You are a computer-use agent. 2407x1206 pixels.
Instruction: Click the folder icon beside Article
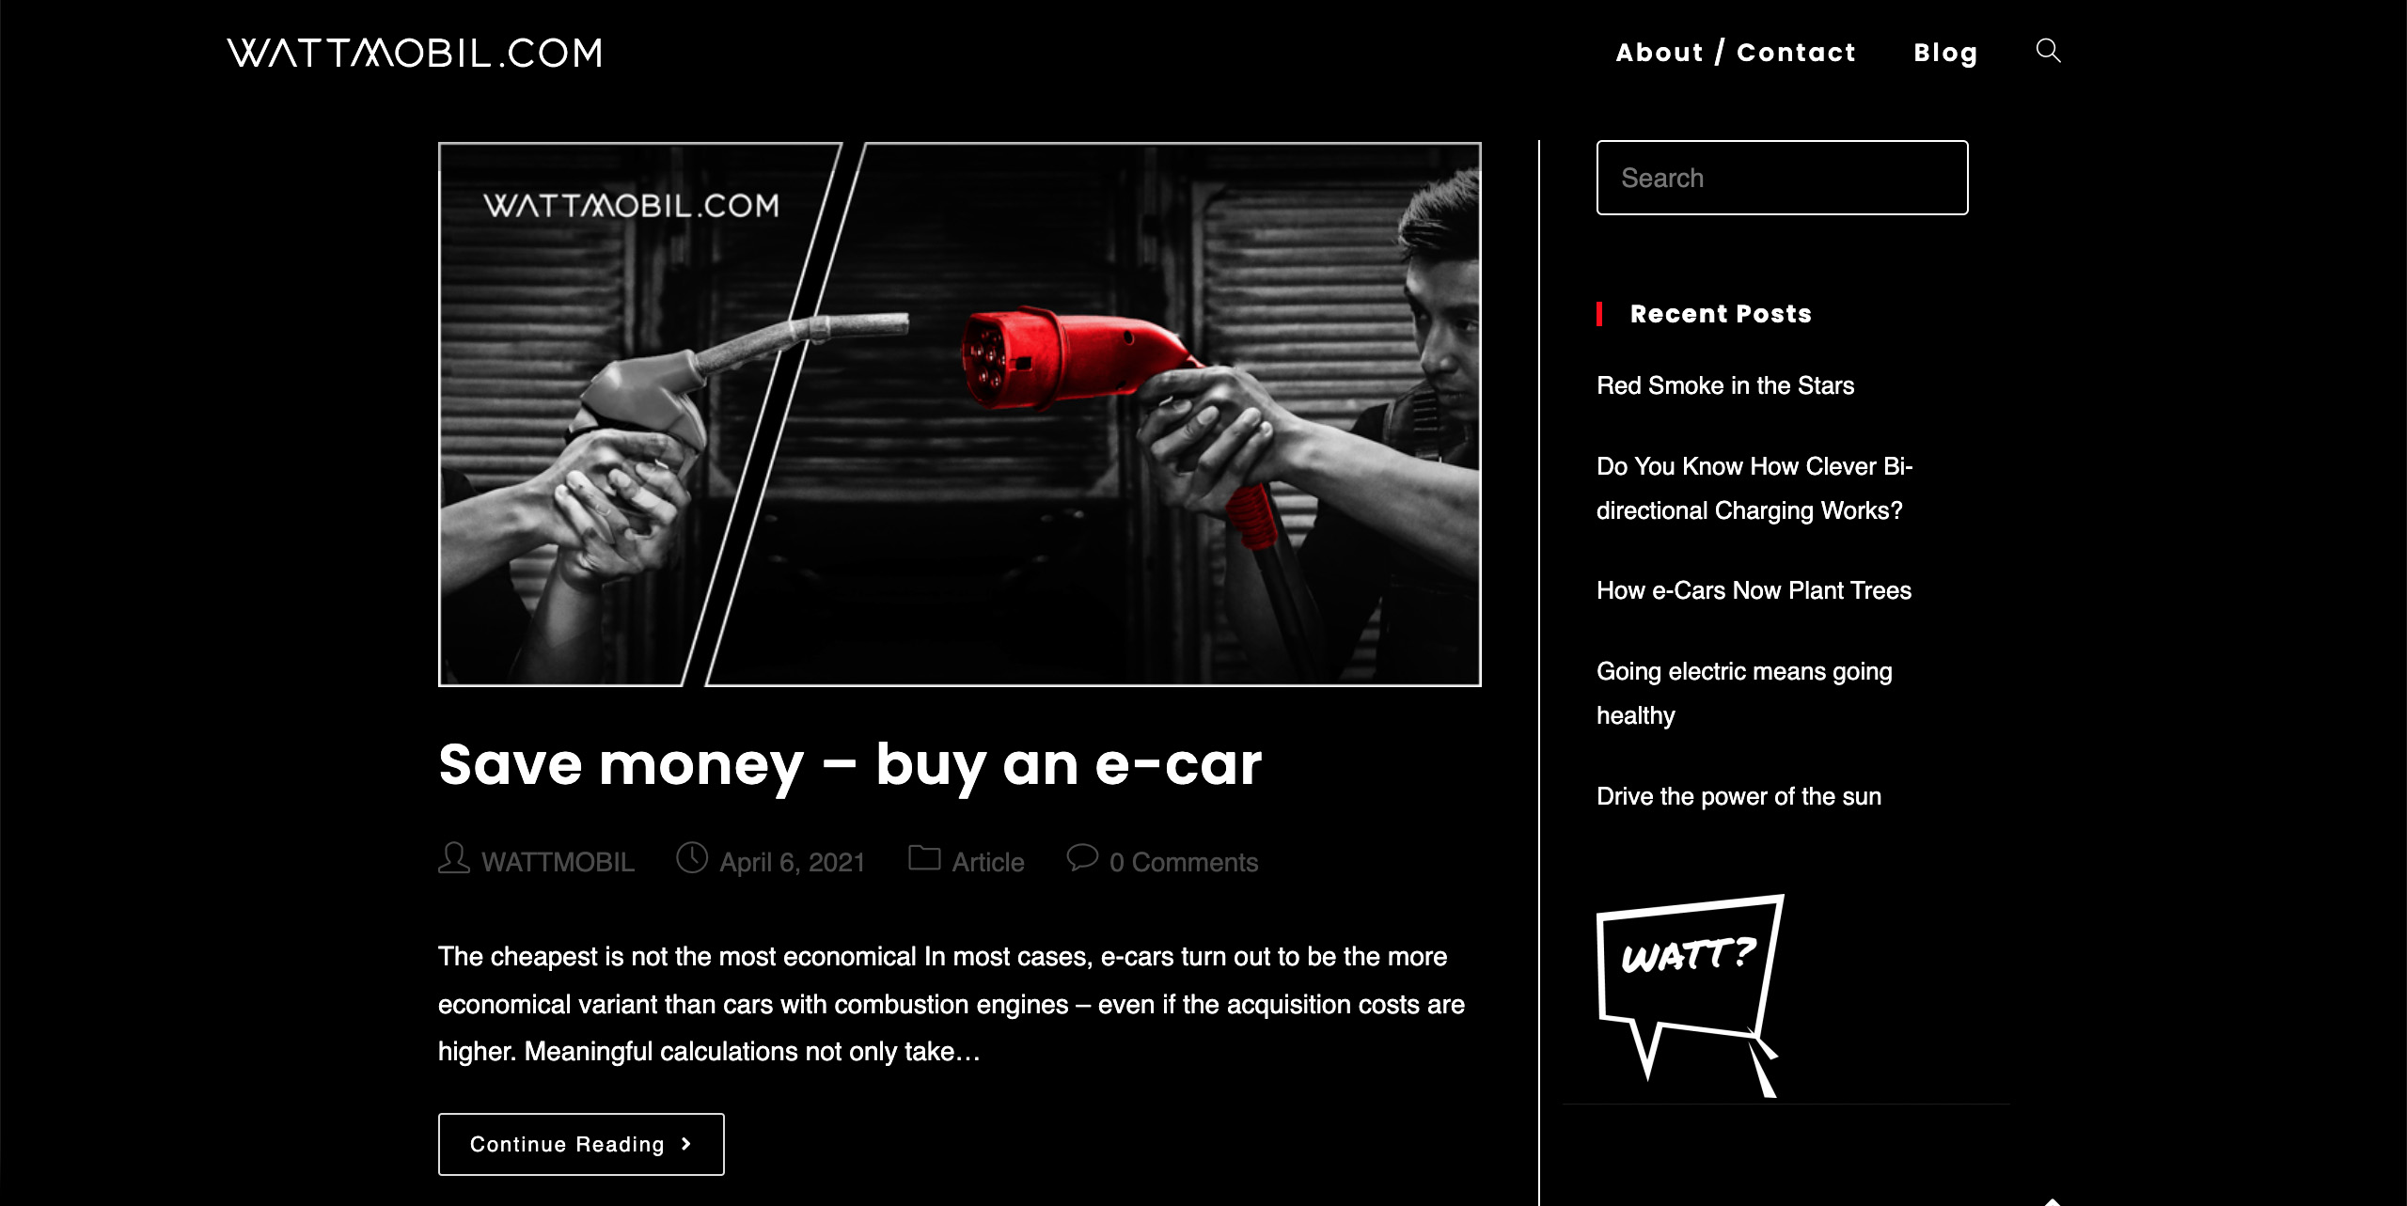click(924, 858)
